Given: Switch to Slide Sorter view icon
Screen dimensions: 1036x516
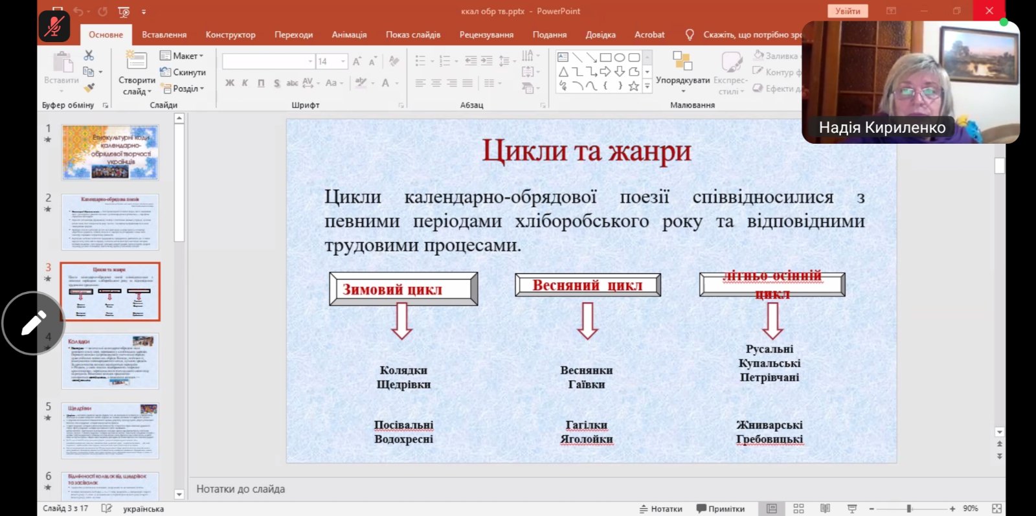Looking at the screenshot, I should 798,509.
